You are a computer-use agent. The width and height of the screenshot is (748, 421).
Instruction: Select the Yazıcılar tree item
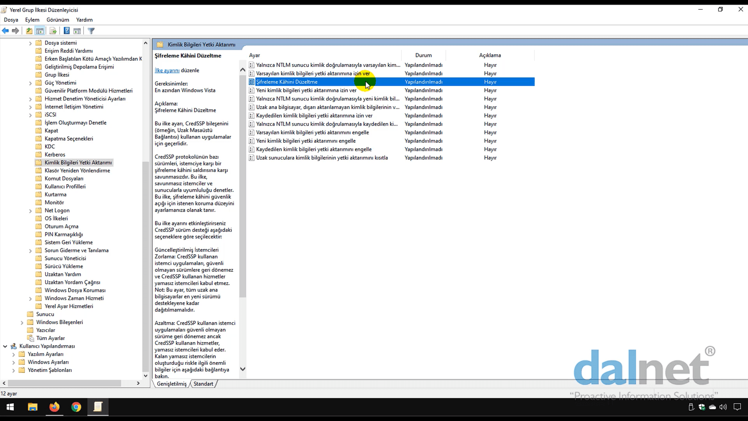[46, 330]
